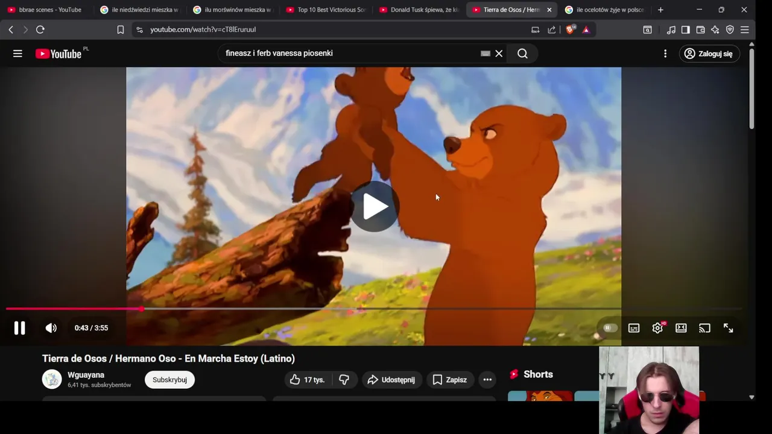772x434 pixels.
Task: Open YouTube settings three-dot menu
Action: point(665,54)
